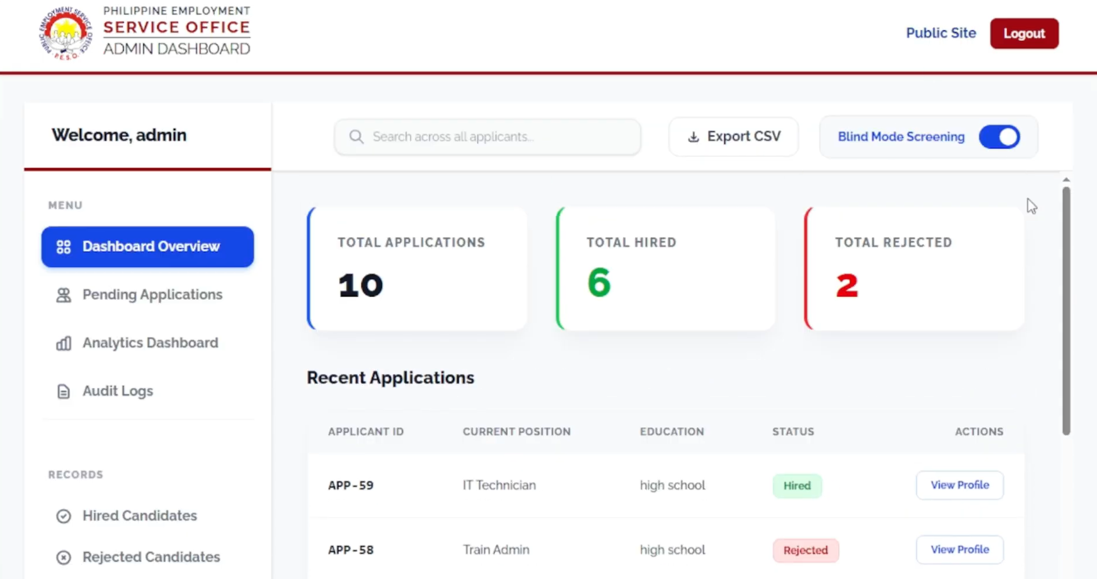
Task: Select the Total Applications card
Action: (417, 269)
